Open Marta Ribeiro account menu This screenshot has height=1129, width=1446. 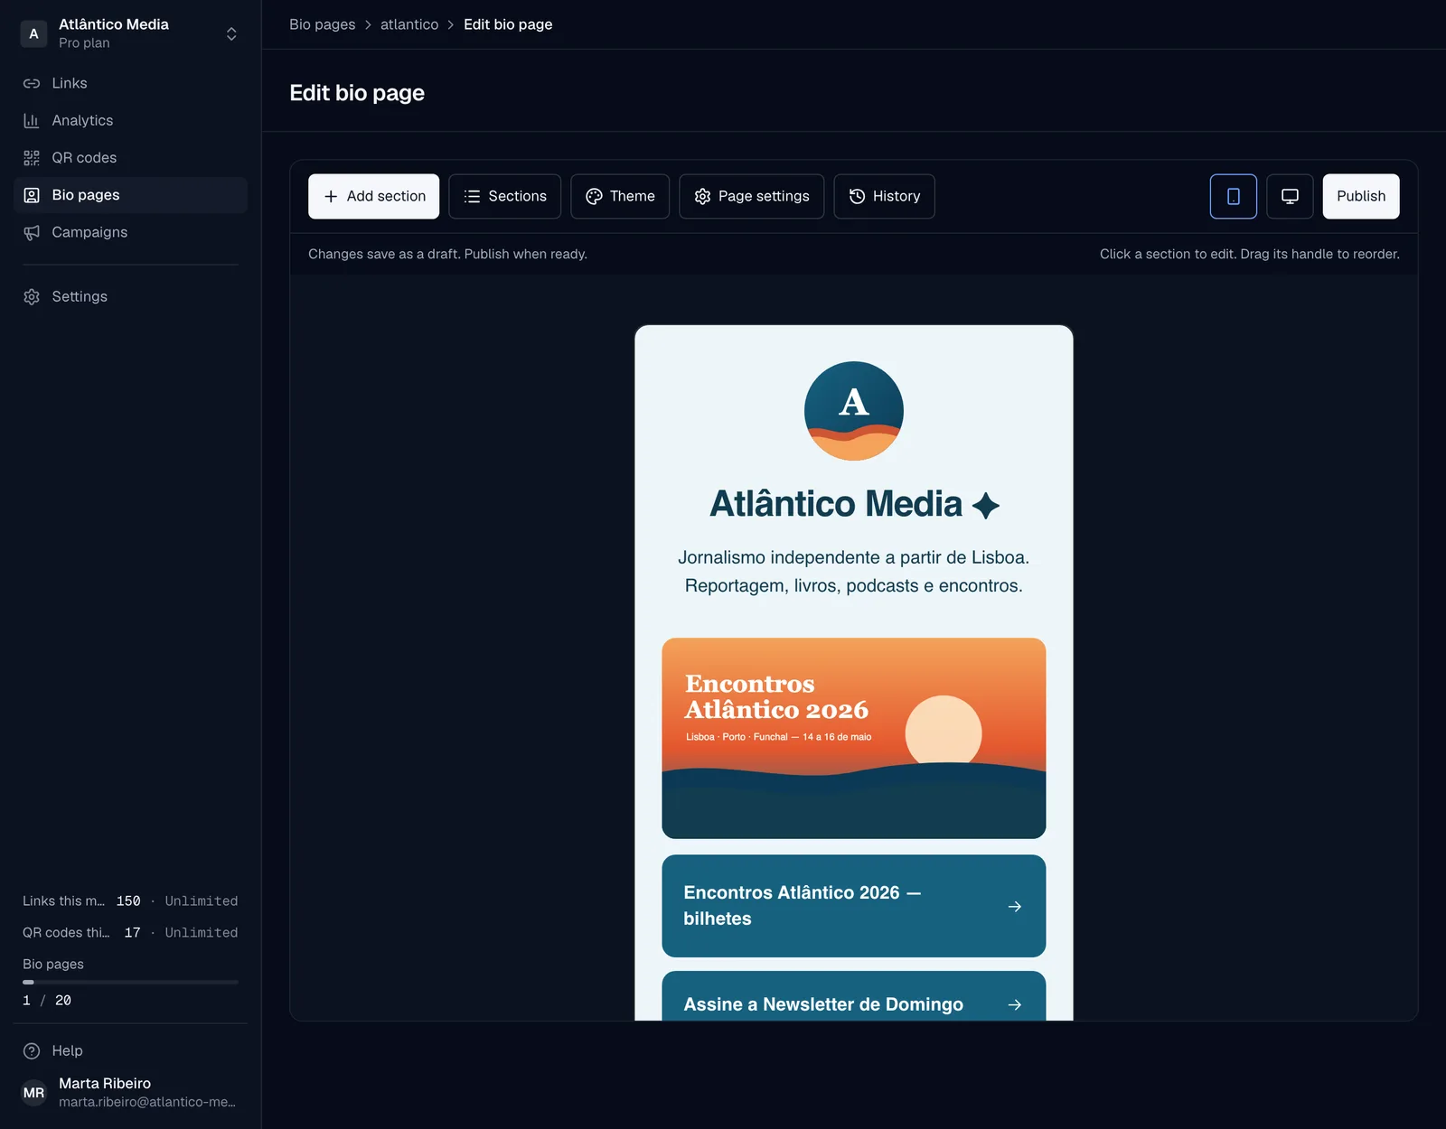coord(130,1092)
